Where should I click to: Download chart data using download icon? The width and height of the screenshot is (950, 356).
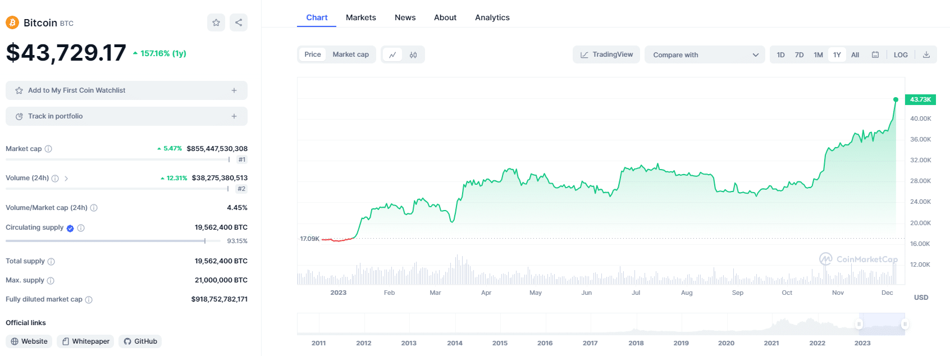pos(926,54)
